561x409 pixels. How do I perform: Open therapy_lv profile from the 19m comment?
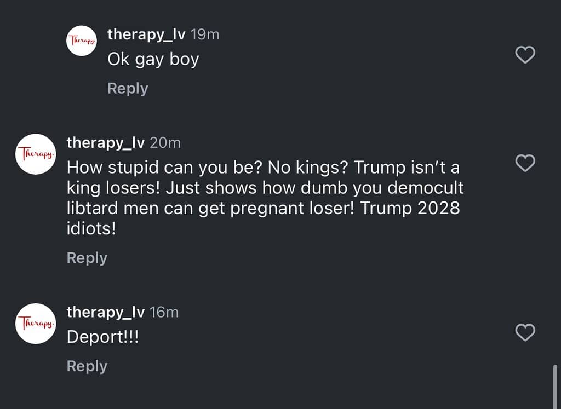[146, 34]
